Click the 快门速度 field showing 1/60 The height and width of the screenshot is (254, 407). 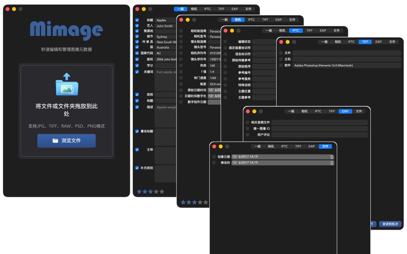[214, 78]
